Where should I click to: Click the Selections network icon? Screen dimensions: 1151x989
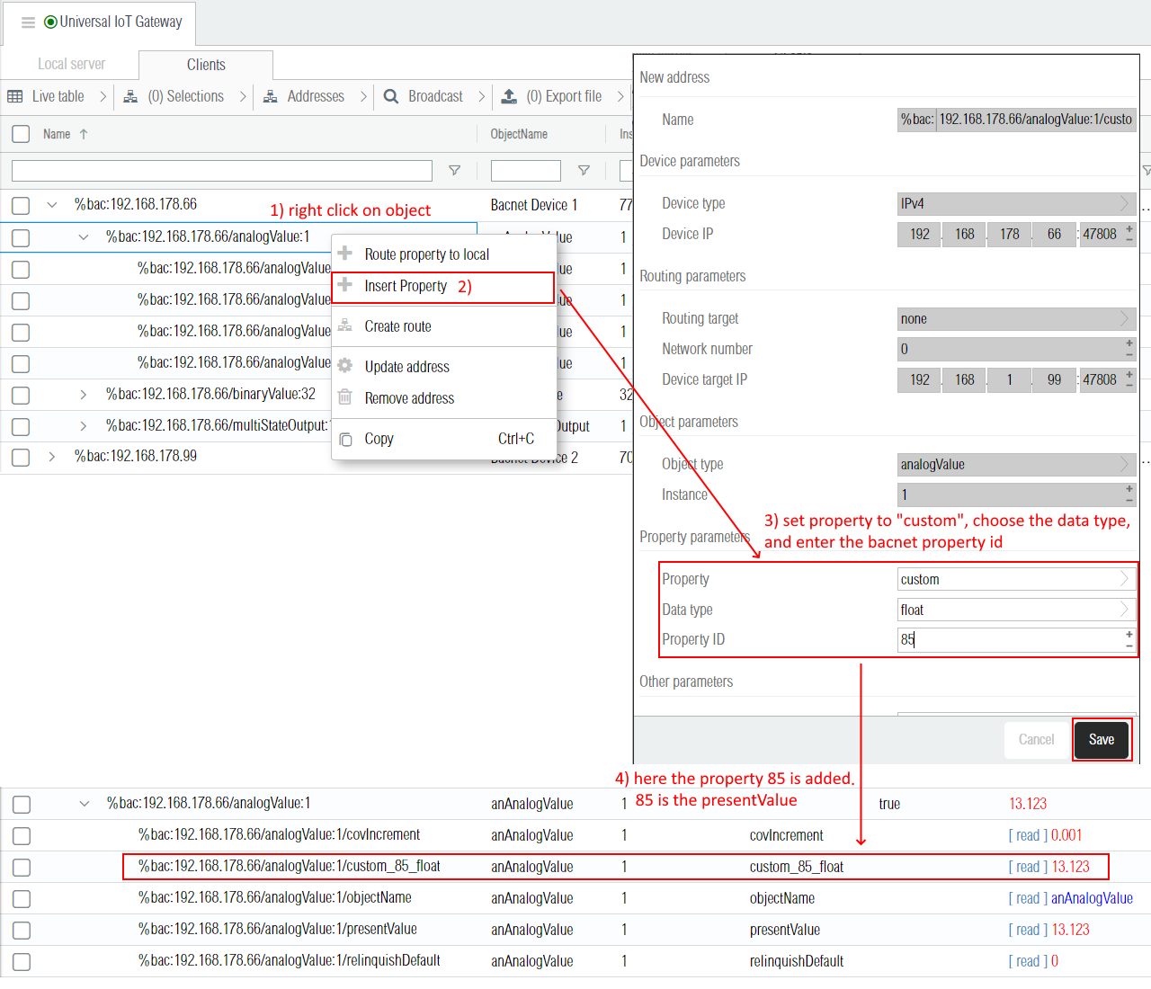(x=130, y=96)
